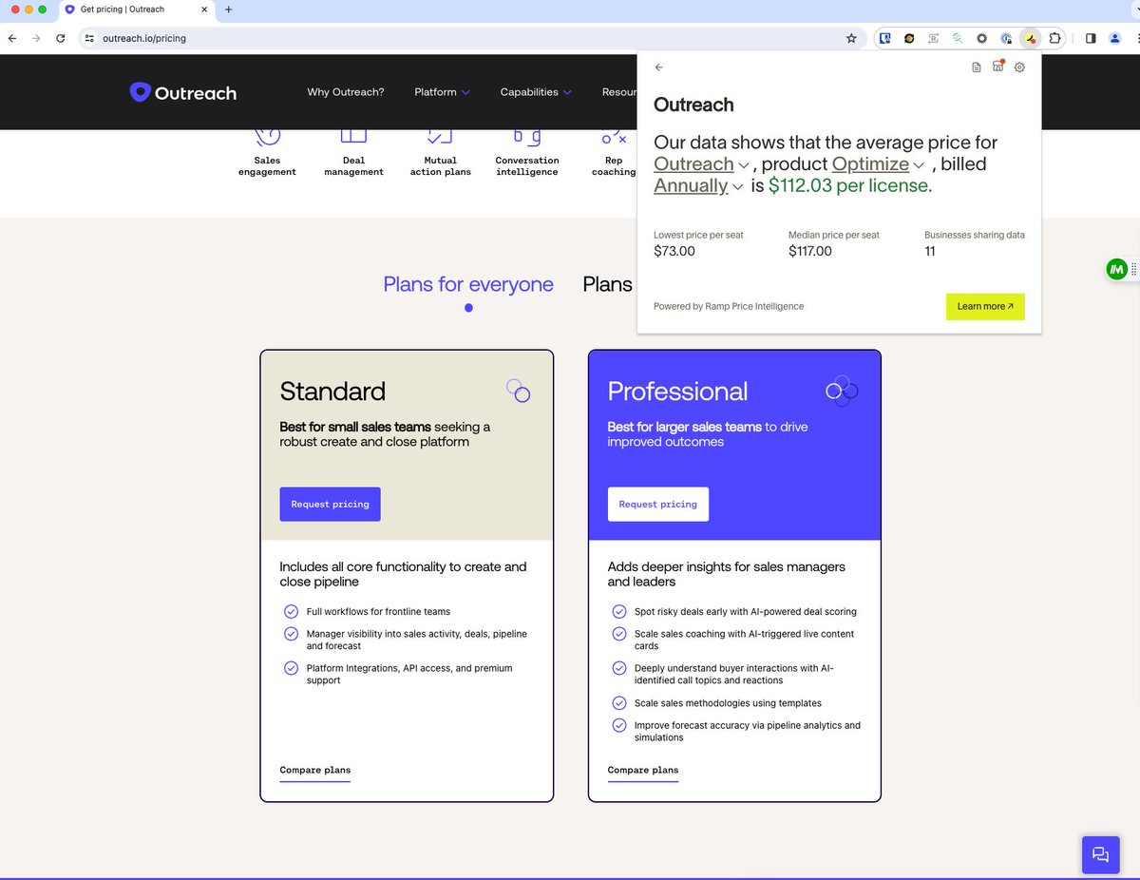This screenshot has width=1140, height=880.
Task: Click Spot risky deals early feature text
Action: 746,612
